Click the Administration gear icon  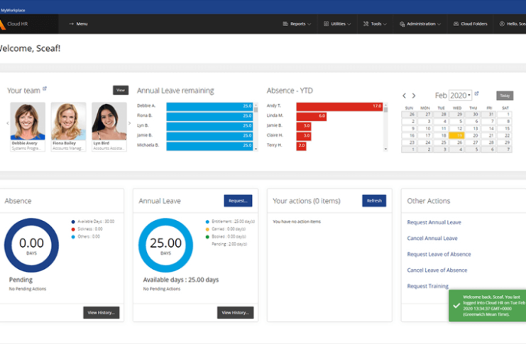402,24
